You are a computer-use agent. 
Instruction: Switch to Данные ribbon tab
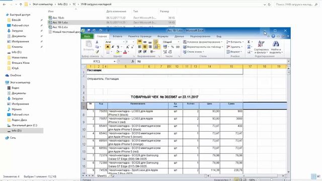click(x=179, y=36)
